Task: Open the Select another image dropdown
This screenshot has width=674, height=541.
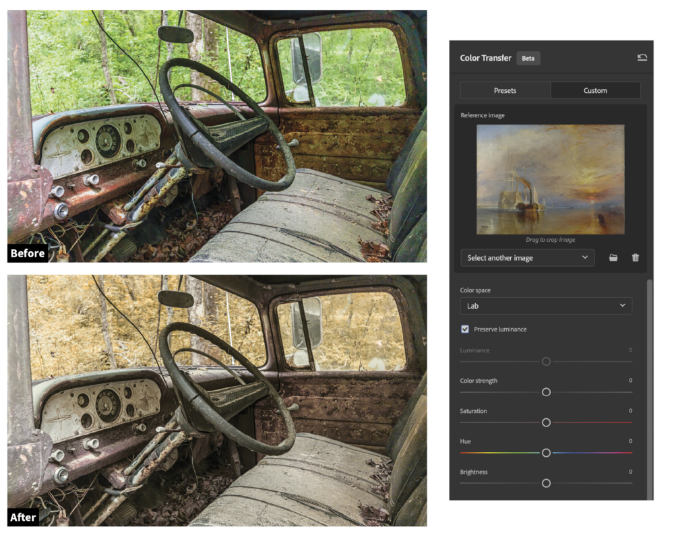Action: coord(528,258)
